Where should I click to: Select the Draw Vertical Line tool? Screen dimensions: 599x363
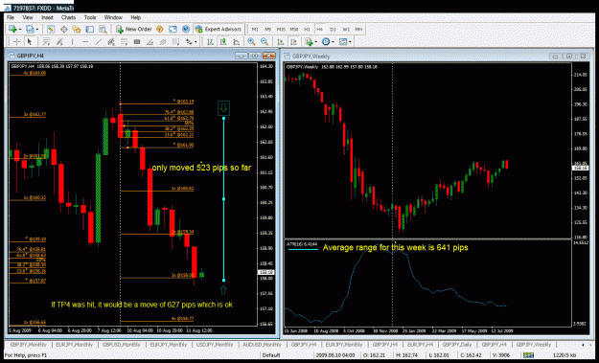point(72,41)
